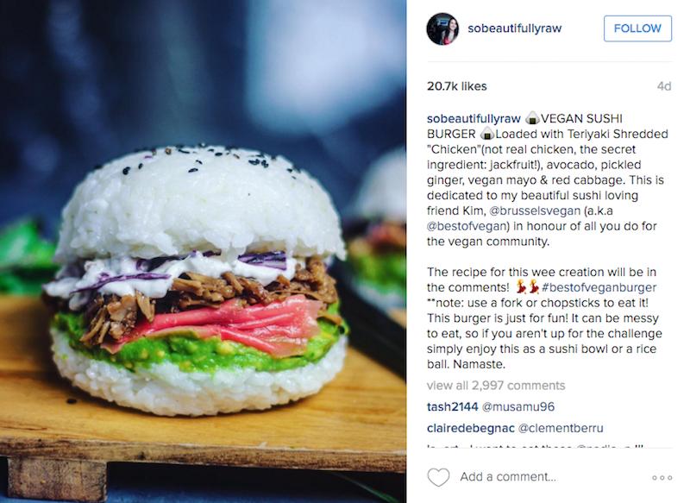The image size is (690, 503).
Task: Click the @clementberru mention
Action: tap(561, 428)
